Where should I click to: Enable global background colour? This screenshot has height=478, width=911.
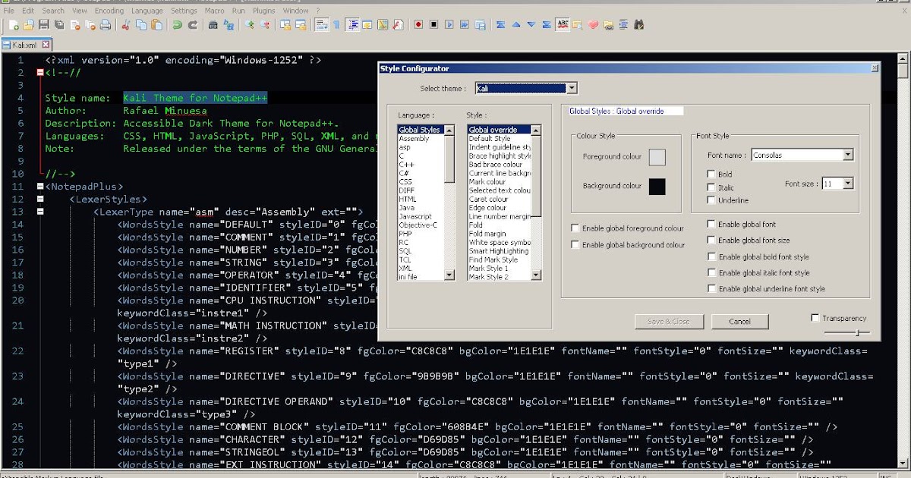point(575,244)
